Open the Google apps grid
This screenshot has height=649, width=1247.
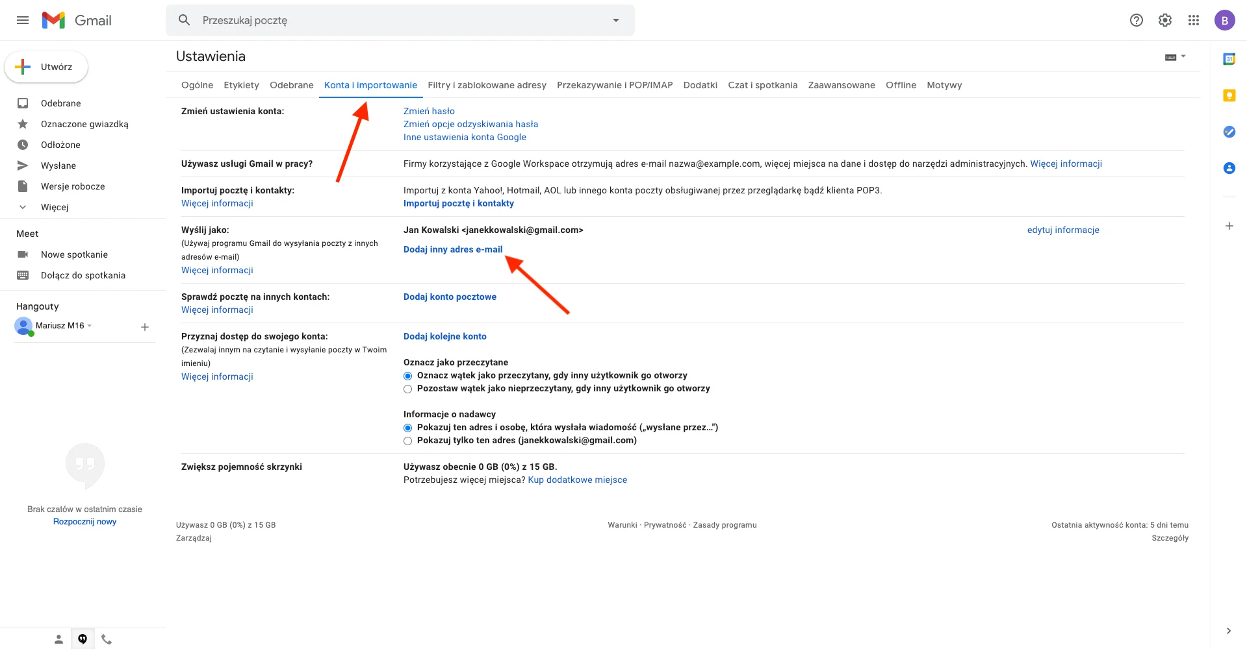(1193, 20)
